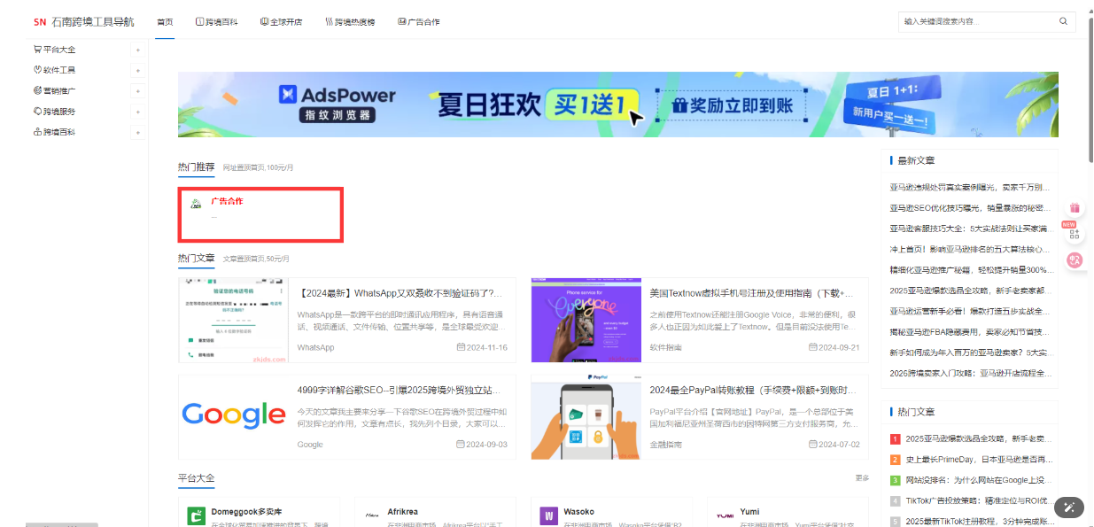The width and height of the screenshot is (1094, 527).
Task: Open the translation (中/A) floating icon
Action: pos(1073,260)
